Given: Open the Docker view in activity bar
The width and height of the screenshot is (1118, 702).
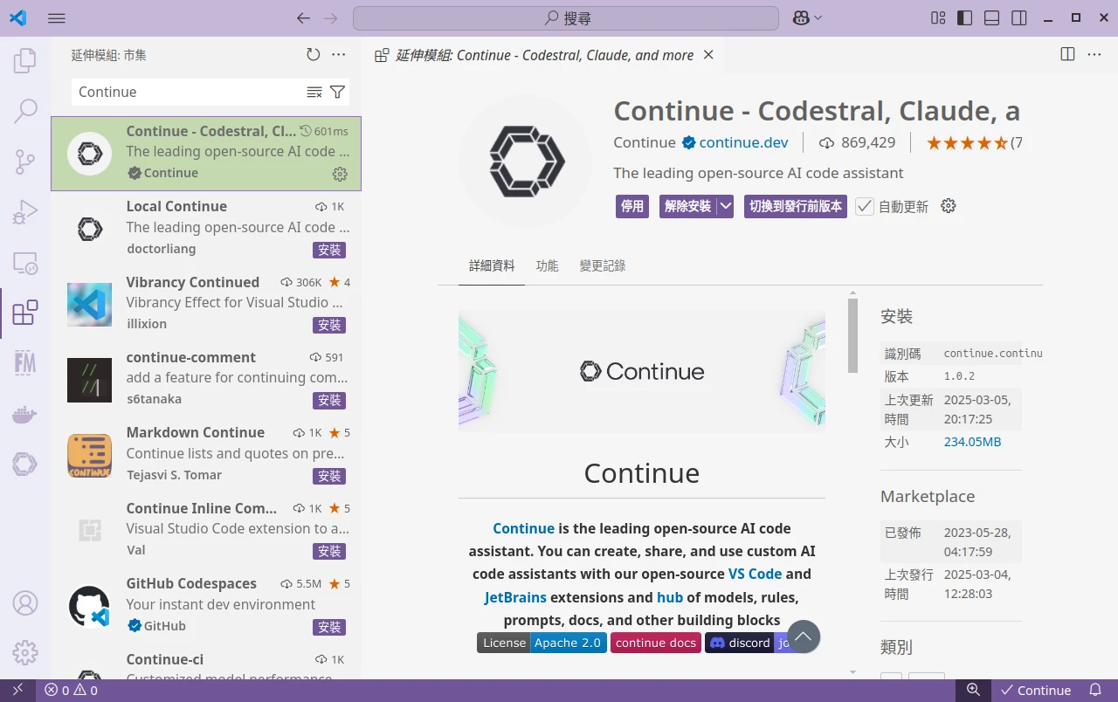Looking at the screenshot, I should (x=25, y=414).
